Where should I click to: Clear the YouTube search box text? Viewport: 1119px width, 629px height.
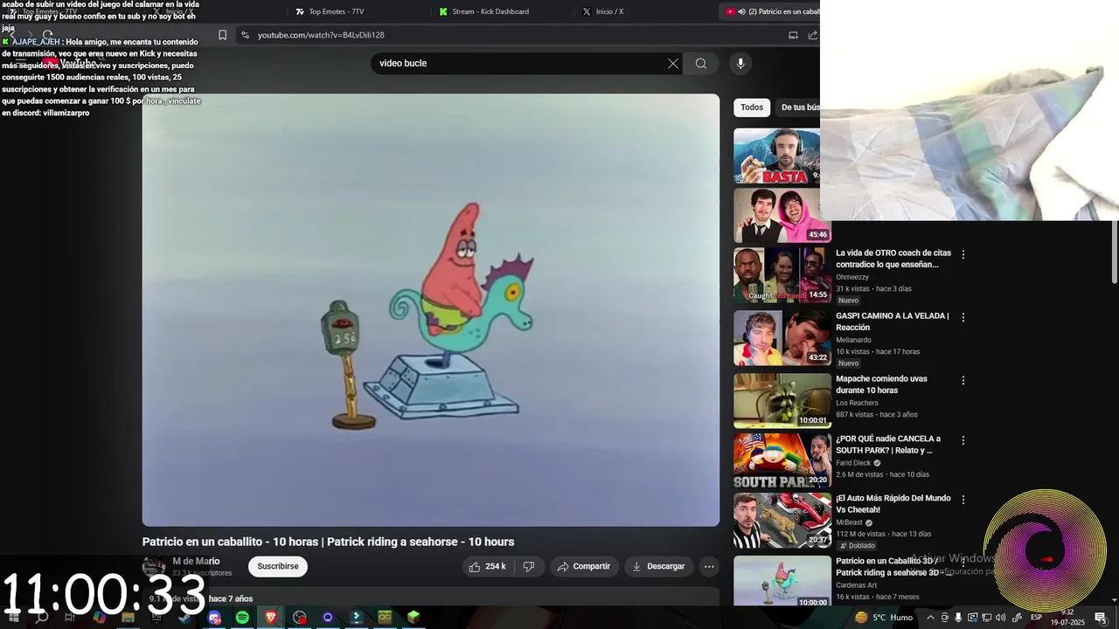tap(672, 63)
